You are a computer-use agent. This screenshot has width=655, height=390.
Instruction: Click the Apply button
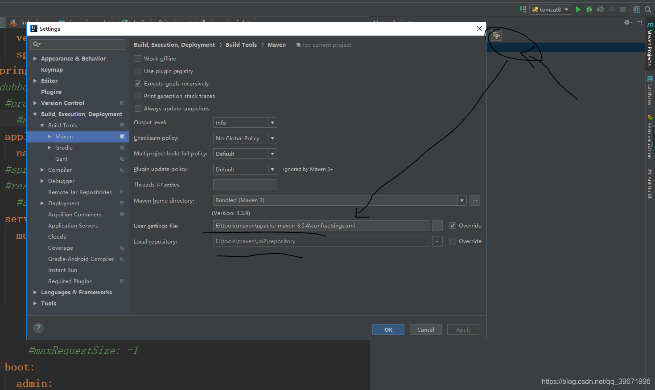(x=463, y=329)
